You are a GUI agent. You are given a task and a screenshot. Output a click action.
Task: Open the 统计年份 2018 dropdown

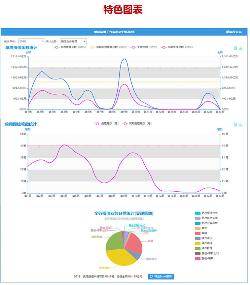(x=32, y=41)
